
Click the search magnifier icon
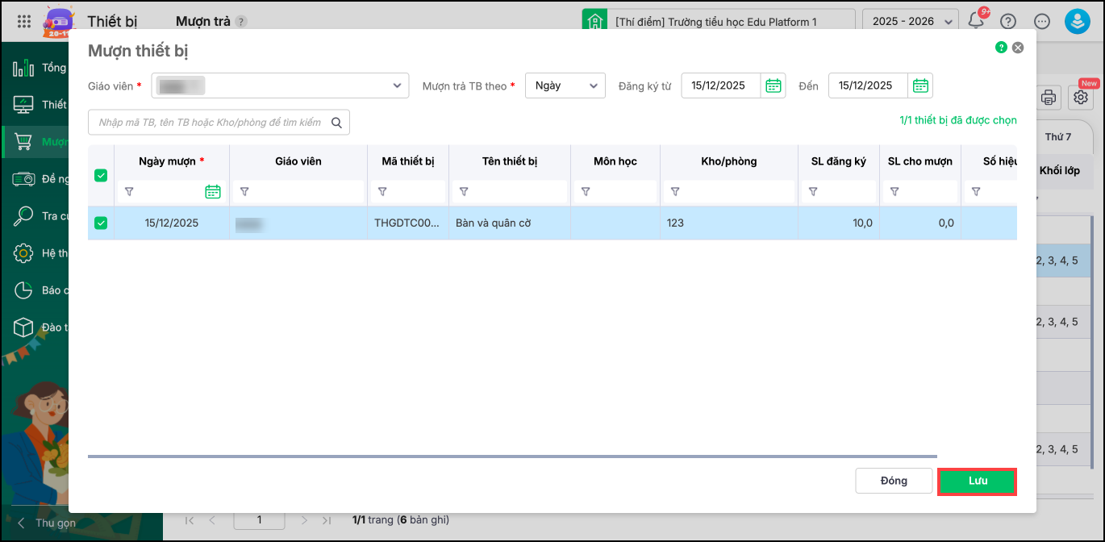tap(336, 123)
